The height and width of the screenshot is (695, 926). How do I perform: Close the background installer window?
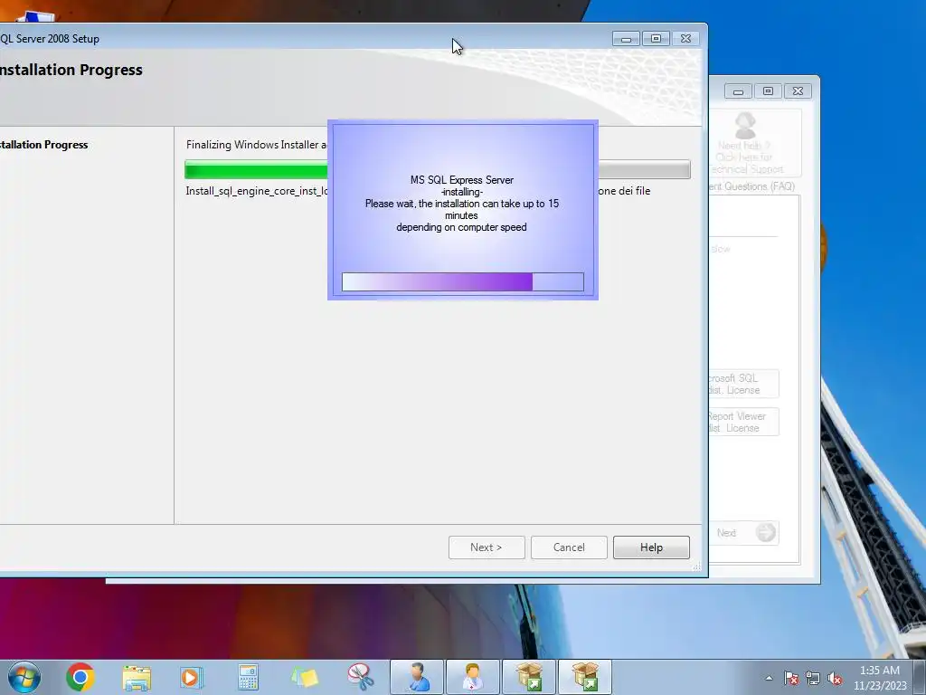(798, 91)
